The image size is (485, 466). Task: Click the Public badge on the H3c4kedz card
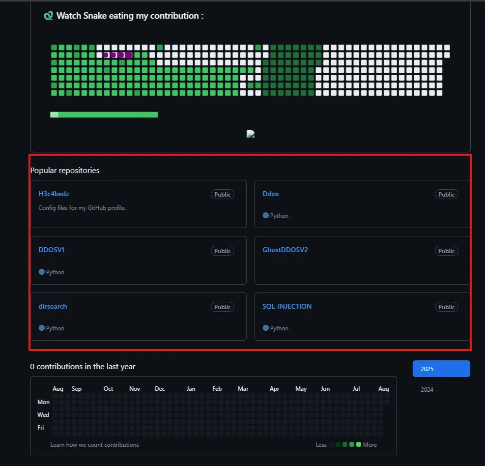coord(223,194)
